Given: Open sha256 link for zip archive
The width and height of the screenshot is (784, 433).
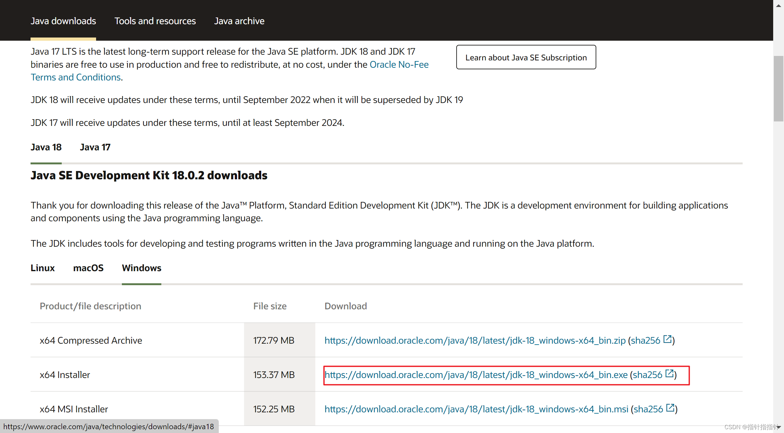Looking at the screenshot, I should 646,340.
